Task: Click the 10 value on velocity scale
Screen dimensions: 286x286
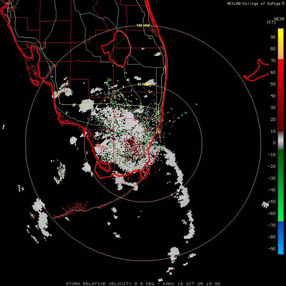Action: pos(273,131)
